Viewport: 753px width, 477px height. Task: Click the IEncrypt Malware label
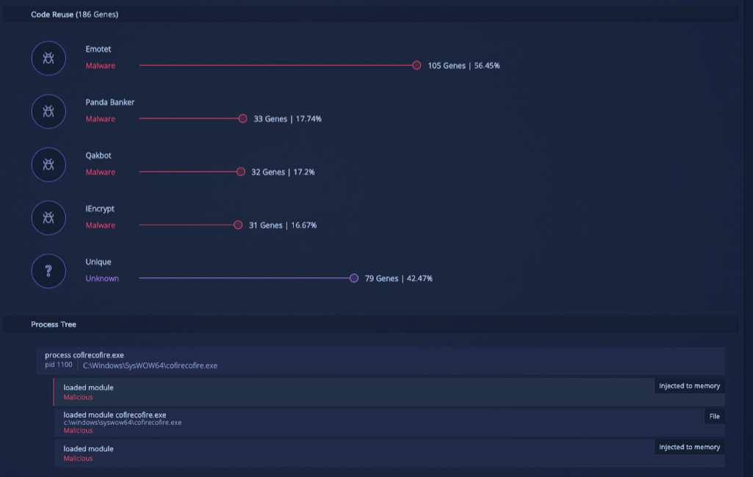coord(101,225)
